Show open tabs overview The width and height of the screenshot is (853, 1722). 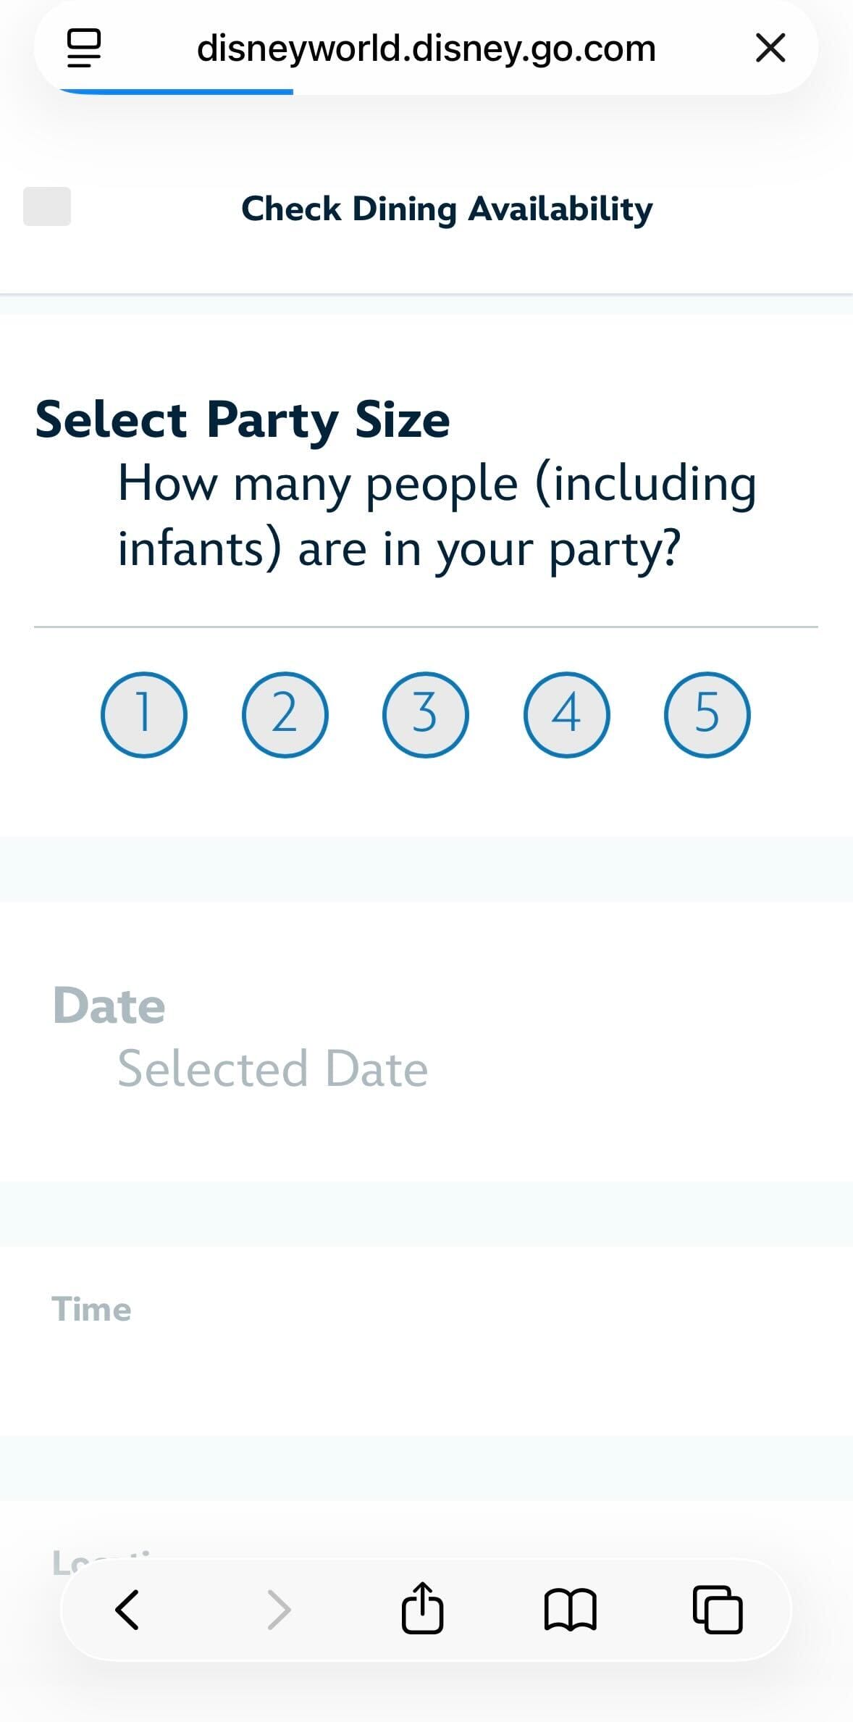[x=718, y=1609]
